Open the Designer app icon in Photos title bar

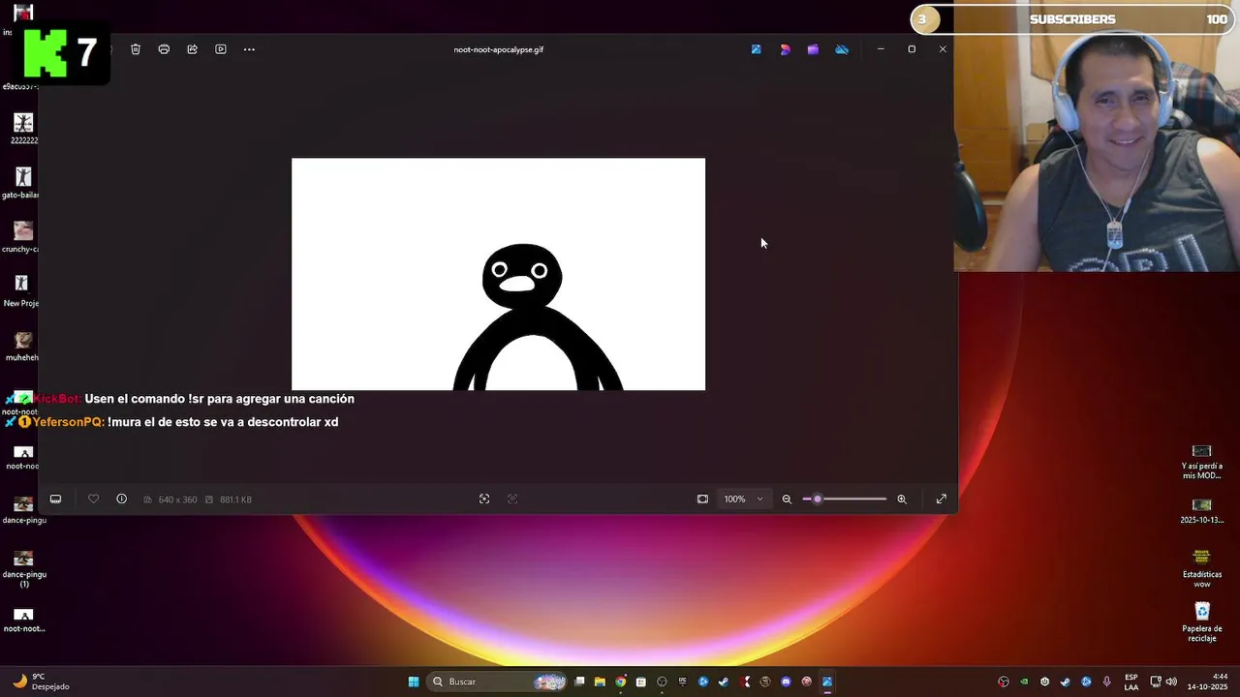tap(785, 49)
